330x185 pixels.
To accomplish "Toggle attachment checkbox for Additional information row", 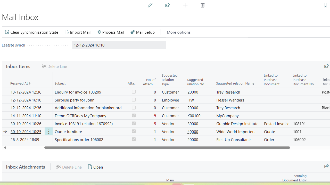I will coord(134,108).
